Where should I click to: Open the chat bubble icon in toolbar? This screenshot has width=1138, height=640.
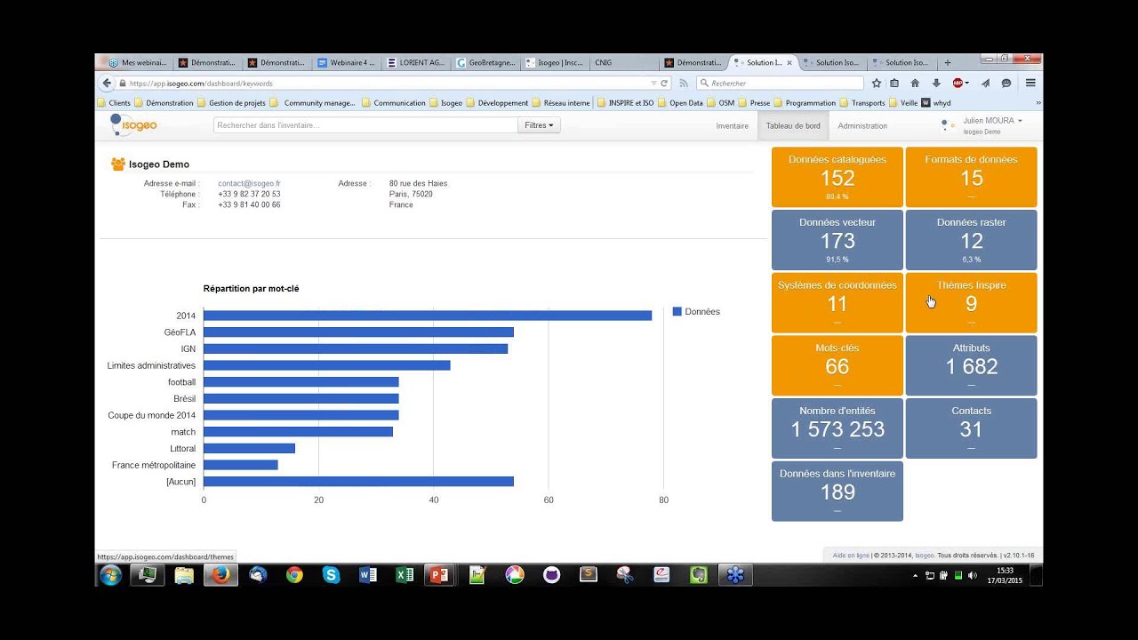point(1006,83)
